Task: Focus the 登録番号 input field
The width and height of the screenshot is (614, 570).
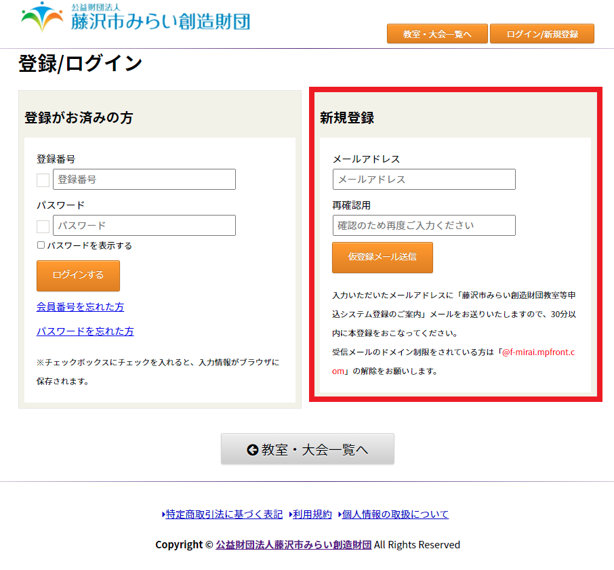Action: click(x=144, y=180)
